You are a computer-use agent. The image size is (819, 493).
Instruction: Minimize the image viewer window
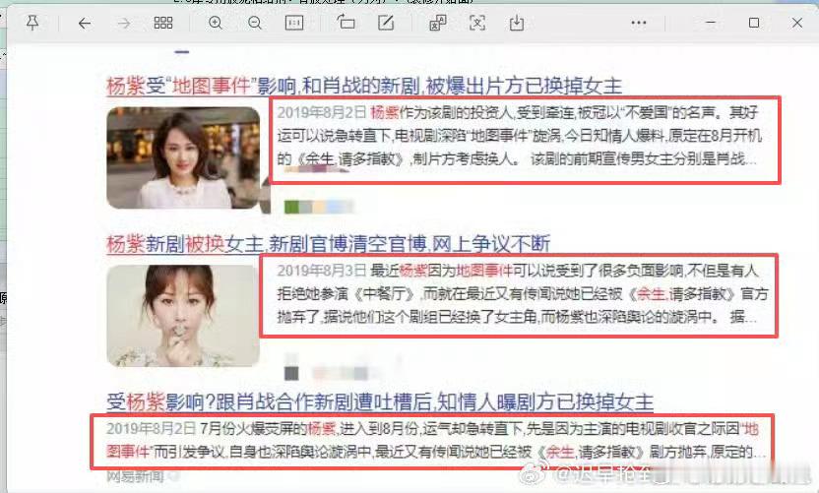pyautogui.click(x=711, y=23)
